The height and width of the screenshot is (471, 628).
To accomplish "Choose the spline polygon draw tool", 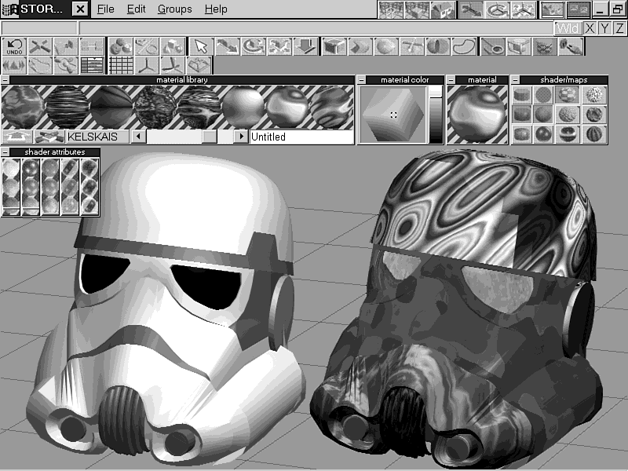I will (x=465, y=46).
